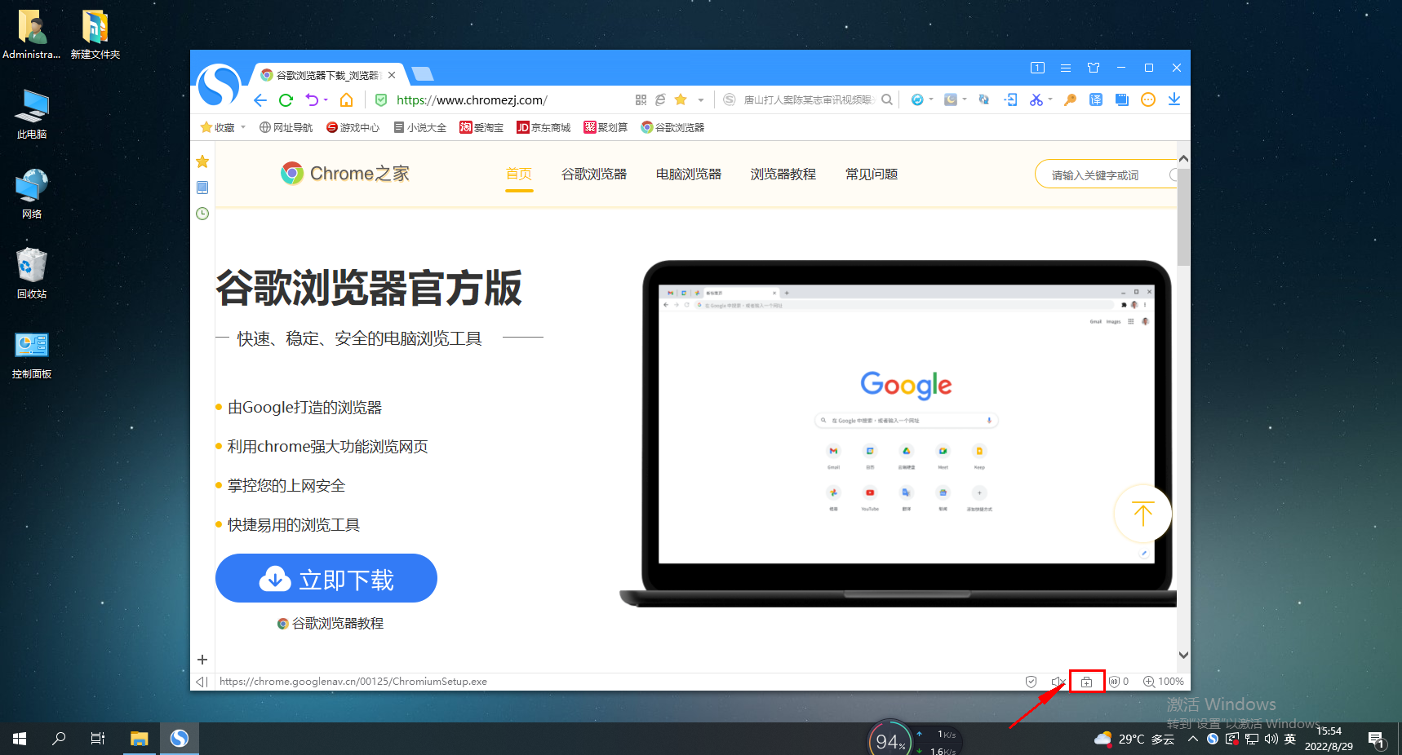Screen dimensions: 1402x755
Task: Click the security check shield in status bar
Action: tap(1032, 682)
